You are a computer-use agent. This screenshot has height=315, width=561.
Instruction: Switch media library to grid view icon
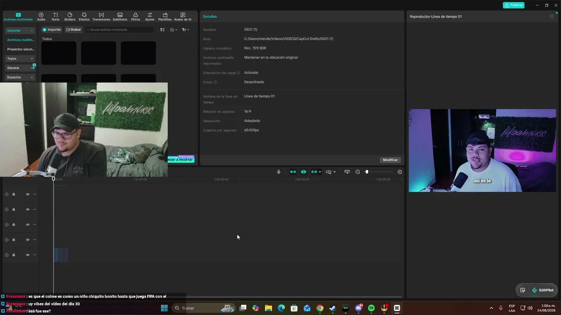[162, 30]
